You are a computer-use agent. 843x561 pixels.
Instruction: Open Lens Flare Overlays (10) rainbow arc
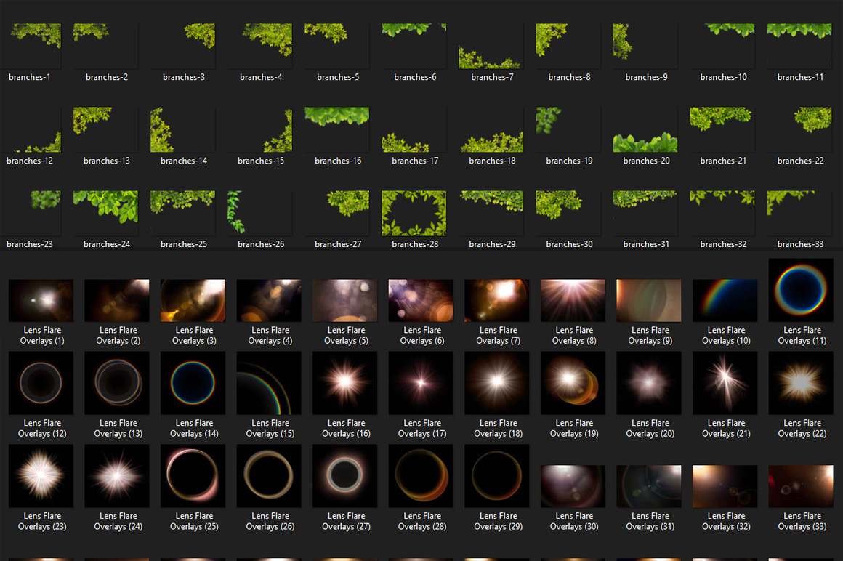[725, 300]
